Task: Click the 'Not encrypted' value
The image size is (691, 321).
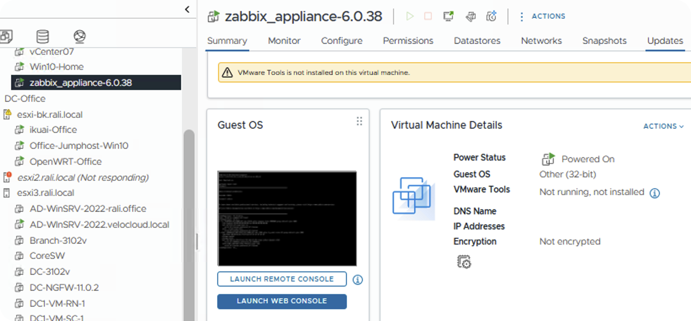Action: point(570,242)
